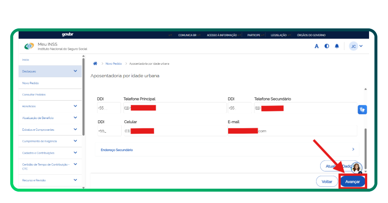The width and height of the screenshot is (388, 203).
Task: Click the gov.br logo
Action: pos(67,35)
